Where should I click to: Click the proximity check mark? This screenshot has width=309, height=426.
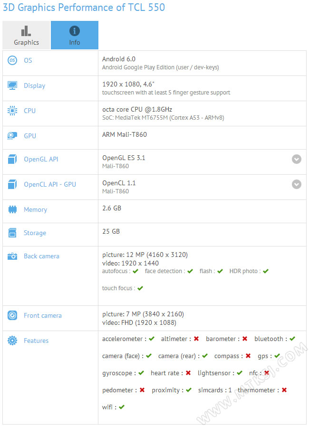point(189,390)
